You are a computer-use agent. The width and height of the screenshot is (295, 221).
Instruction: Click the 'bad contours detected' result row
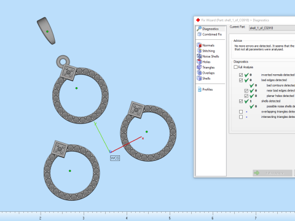click(272, 85)
